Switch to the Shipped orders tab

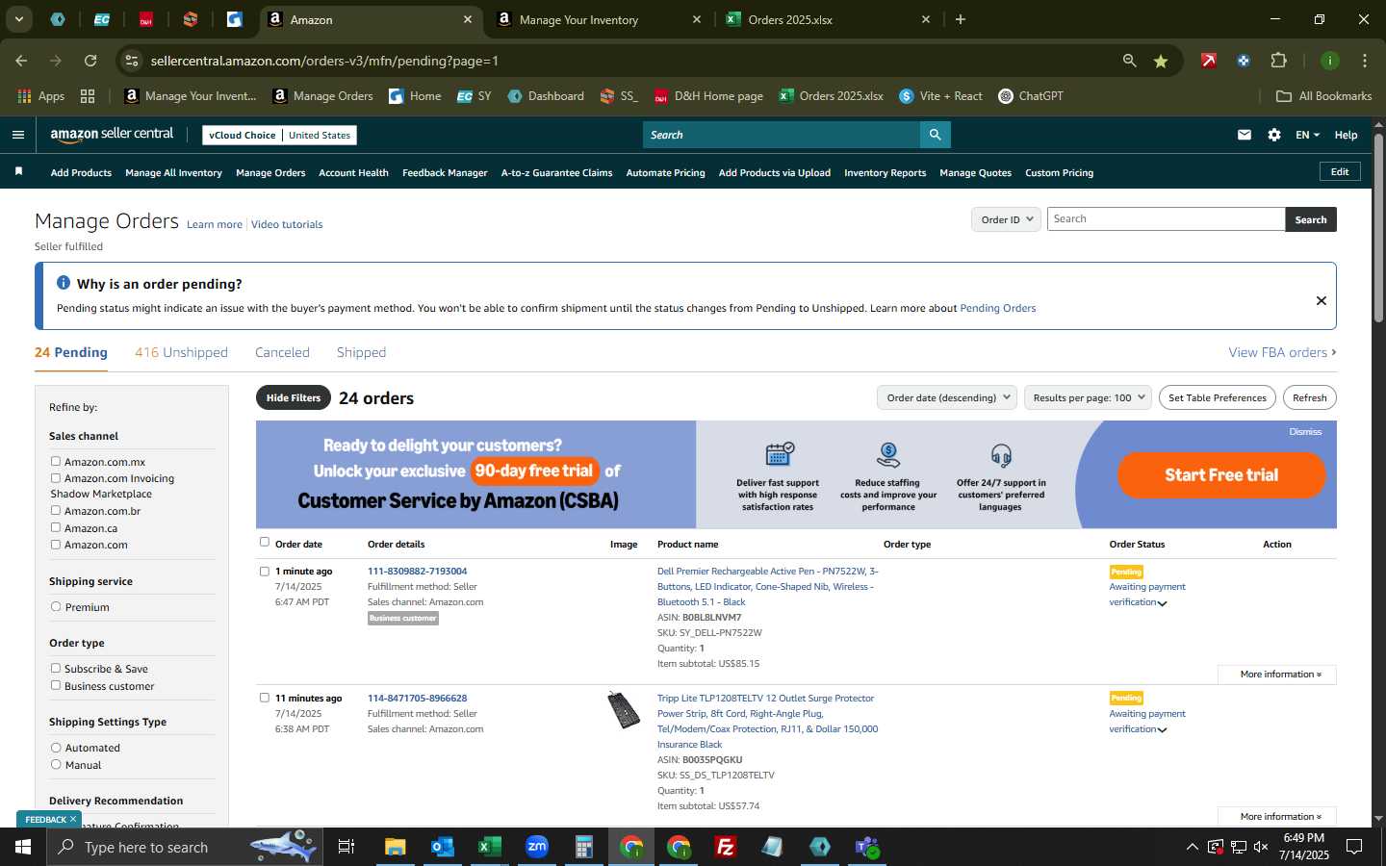click(x=361, y=352)
